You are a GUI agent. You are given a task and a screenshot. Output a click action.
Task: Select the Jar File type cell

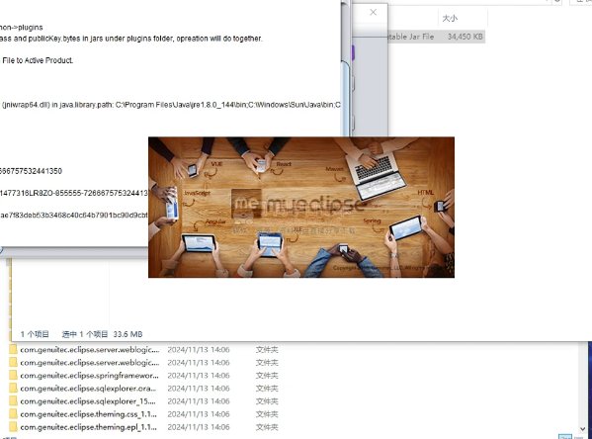(x=411, y=37)
